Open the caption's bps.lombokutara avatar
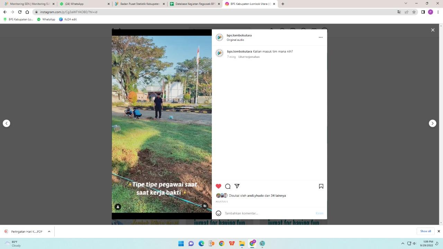 (x=219, y=53)
